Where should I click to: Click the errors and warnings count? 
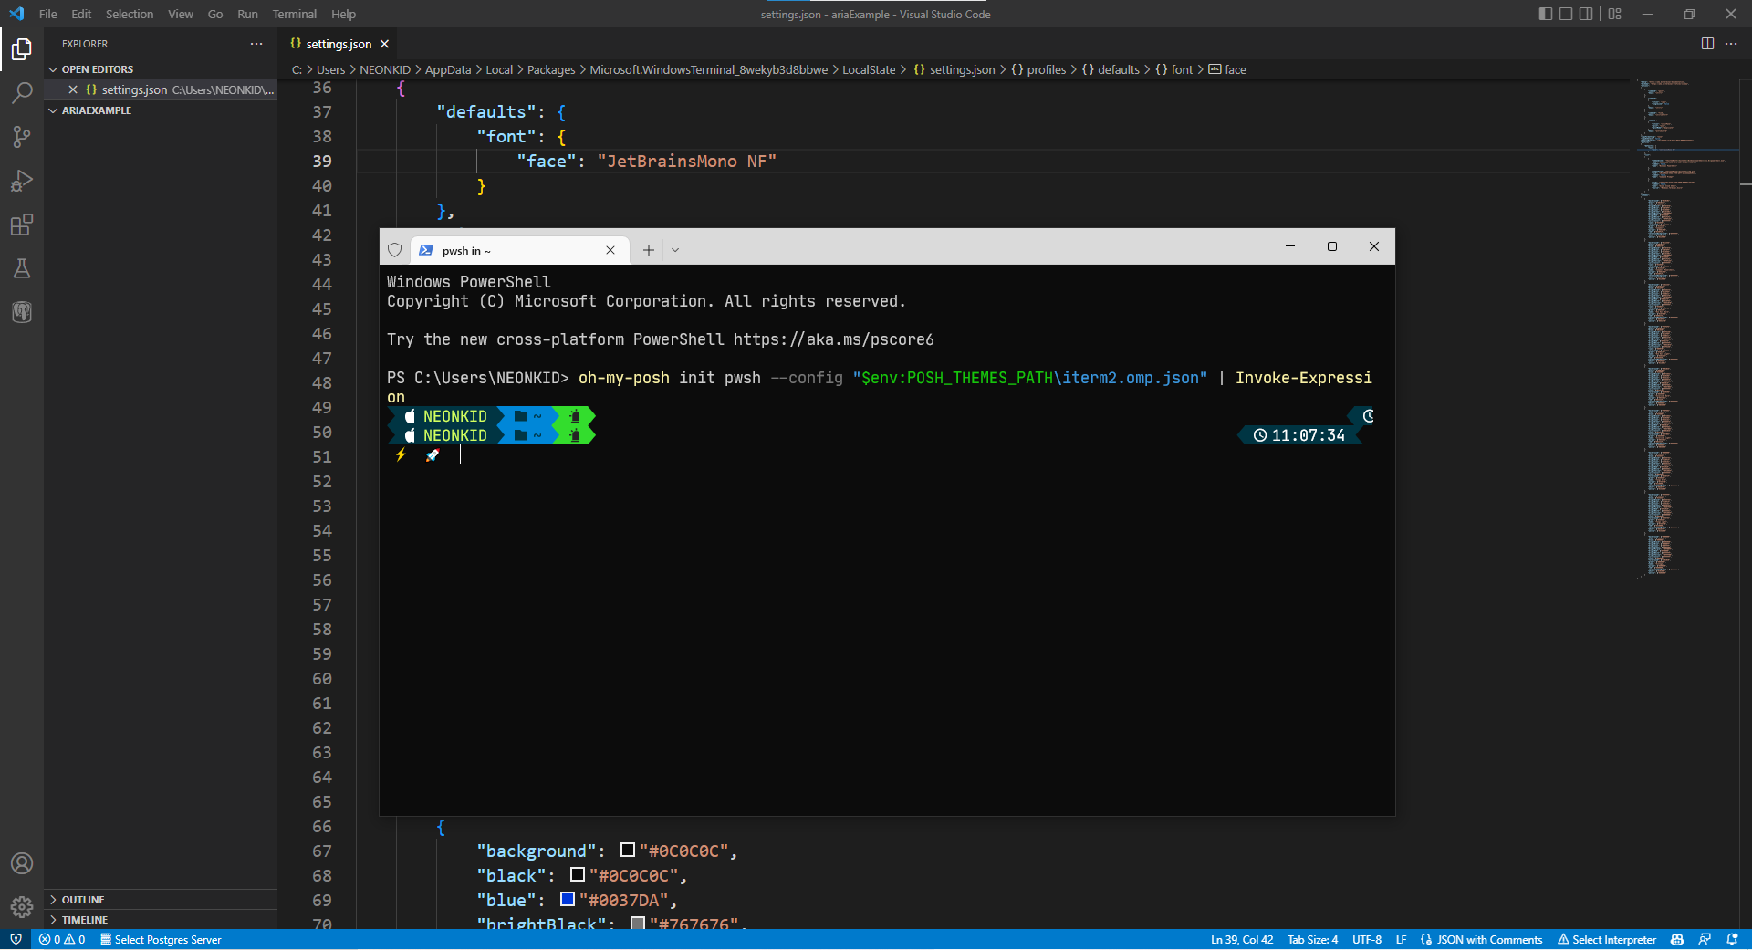62,939
